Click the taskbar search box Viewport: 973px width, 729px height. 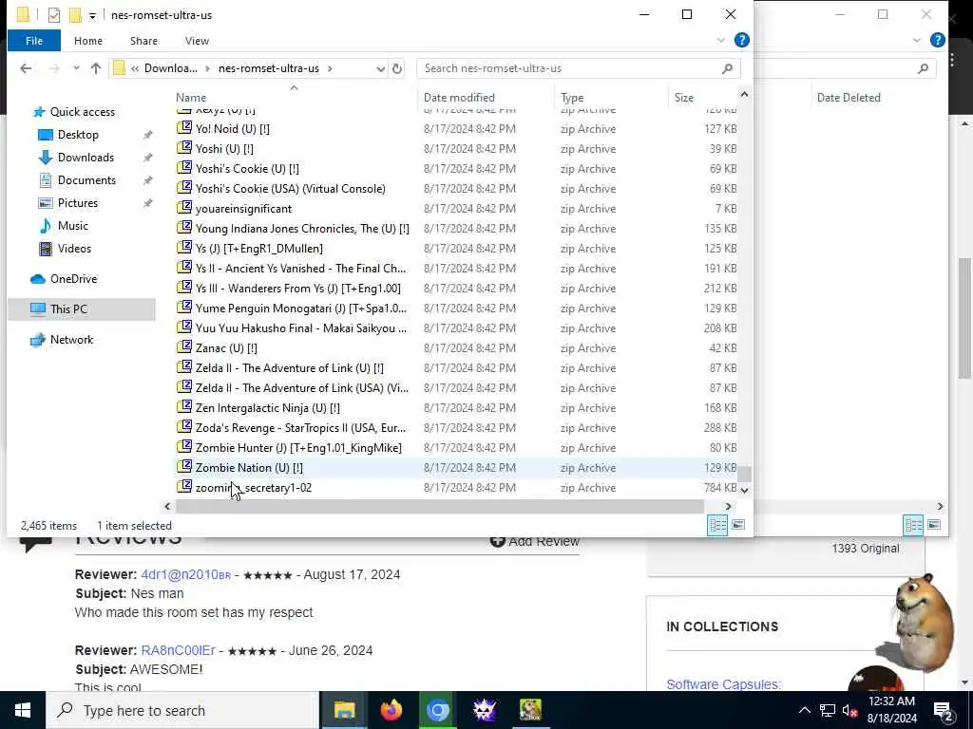(x=183, y=710)
